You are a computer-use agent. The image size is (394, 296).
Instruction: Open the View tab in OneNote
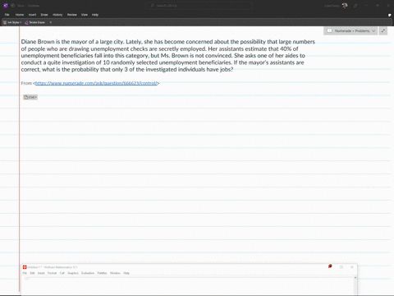(x=85, y=15)
